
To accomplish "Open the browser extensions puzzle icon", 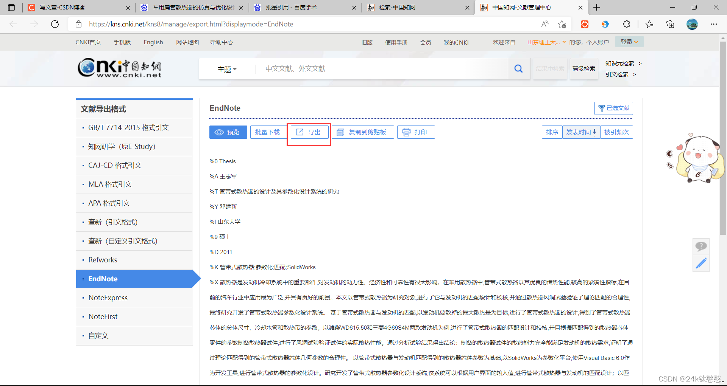I will (x=626, y=24).
